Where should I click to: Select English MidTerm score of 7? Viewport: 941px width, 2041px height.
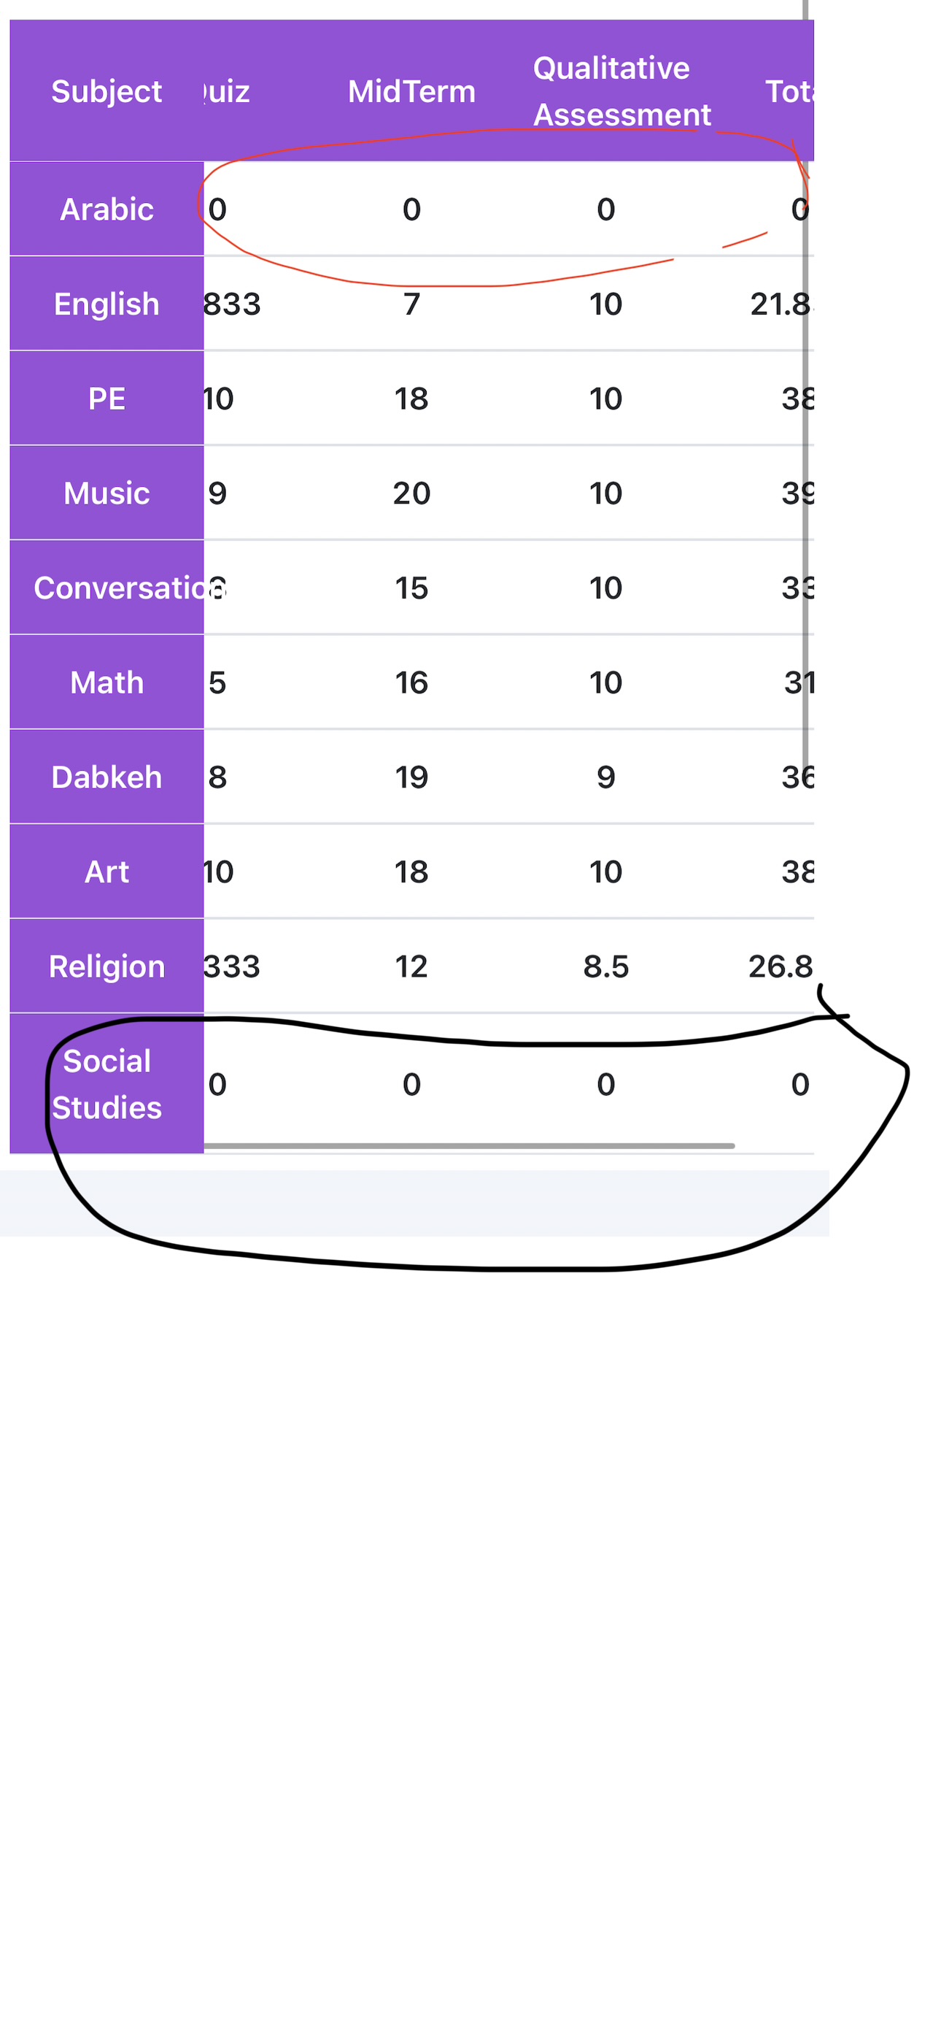pyautogui.click(x=411, y=304)
